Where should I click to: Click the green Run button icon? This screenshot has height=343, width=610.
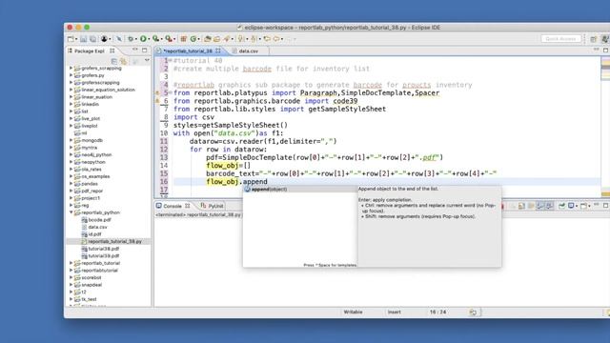pyautogui.click(x=143, y=39)
